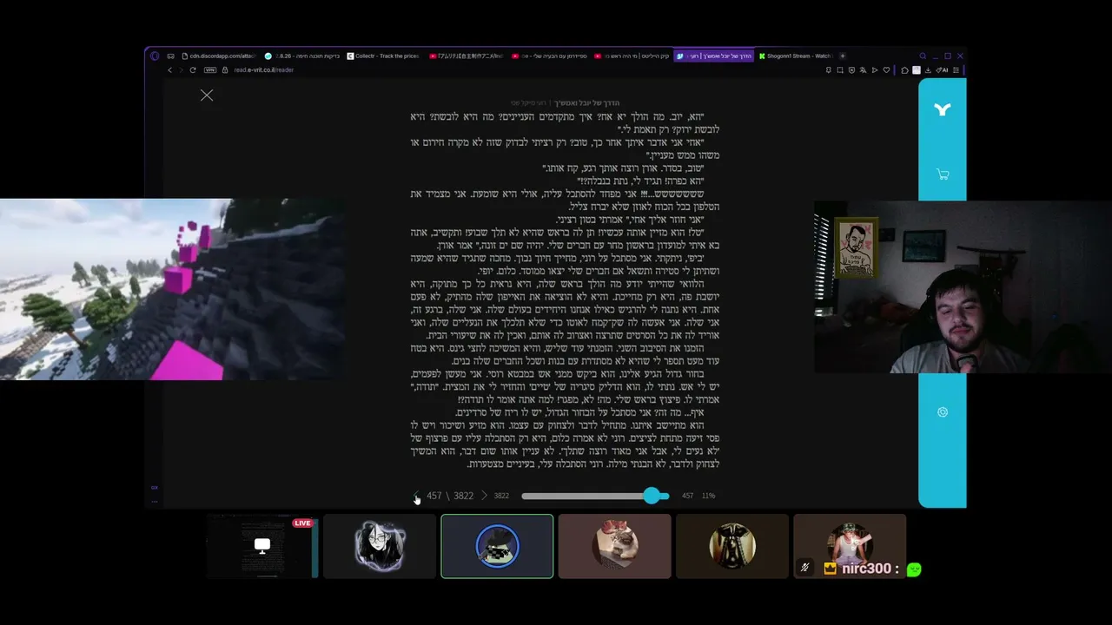The image size is (1112, 625).
Task: Translate this page with the translate icon
Action: [863, 69]
